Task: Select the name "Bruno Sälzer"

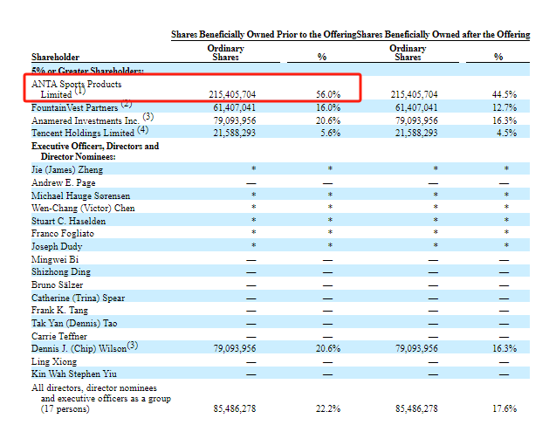Action: pos(57,285)
